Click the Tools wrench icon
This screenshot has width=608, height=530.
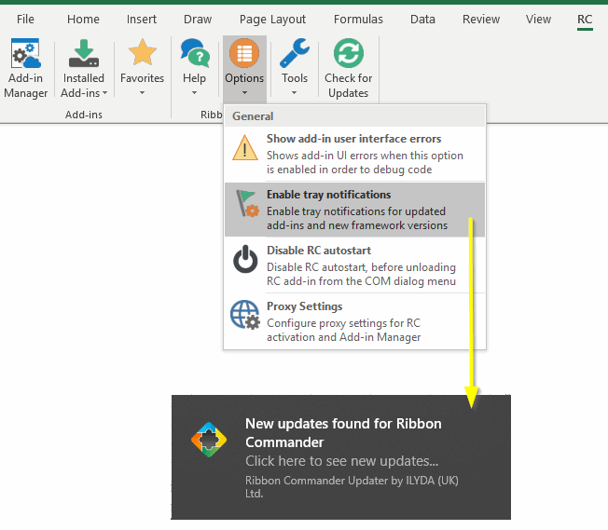point(295,53)
